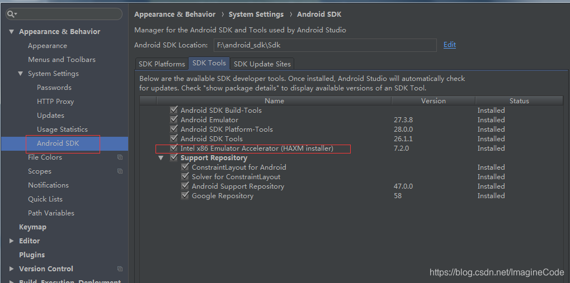570x283 pixels.
Task: Click the search magnifier icon
Action: click(12, 14)
